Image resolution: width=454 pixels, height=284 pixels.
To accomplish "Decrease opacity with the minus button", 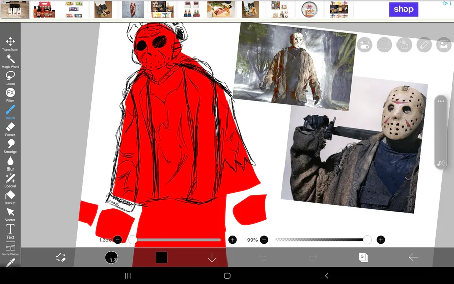I will [264, 240].
